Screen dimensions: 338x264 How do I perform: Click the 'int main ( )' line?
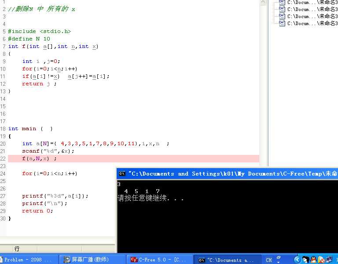point(30,128)
